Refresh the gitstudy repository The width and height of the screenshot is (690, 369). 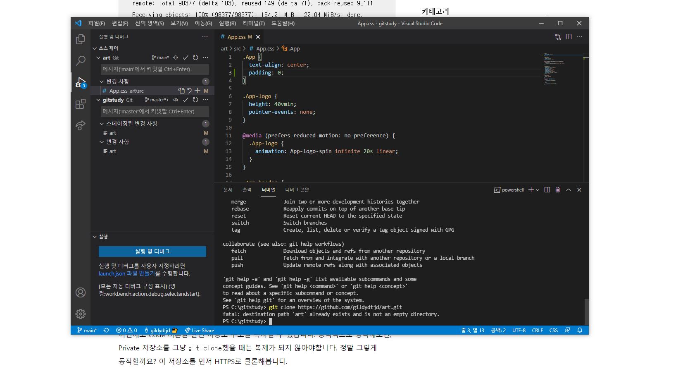coord(195,100)
